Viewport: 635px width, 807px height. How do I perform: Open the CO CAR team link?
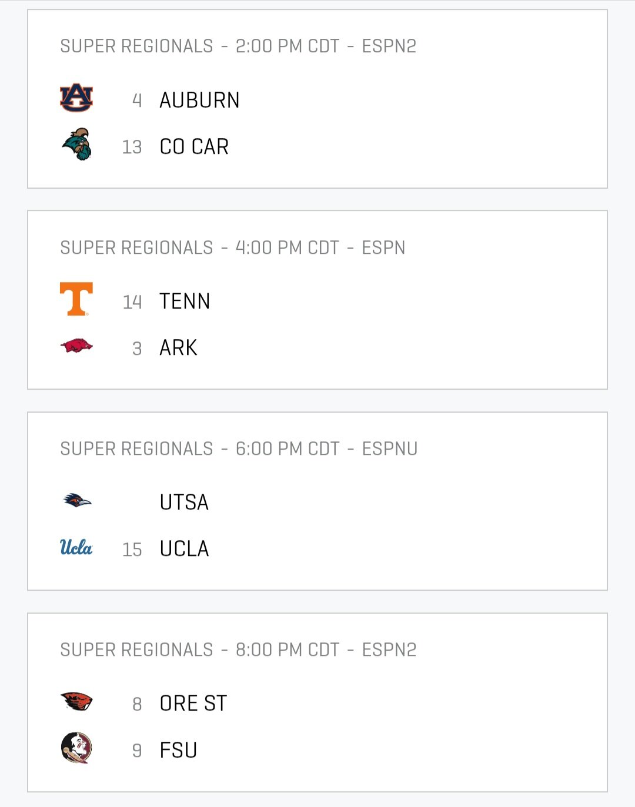point(194,146)
